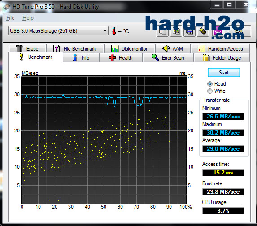Click the CPU usage value 3.7%

223,210
